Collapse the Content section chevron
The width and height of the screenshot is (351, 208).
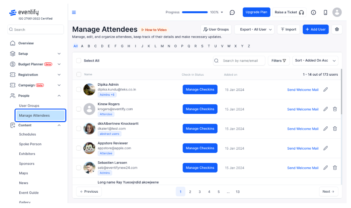pos(59,125)
